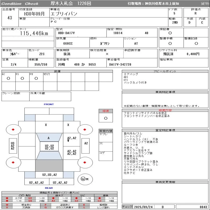
Task: Toggle the 修復 repair history circle
Action: point(106,118)
